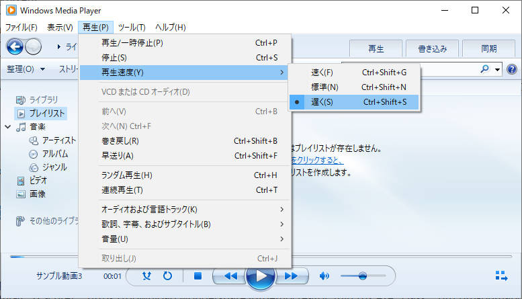522x299 pixels.
Task: Click the forward navigation arrow button
Action: [34, 46]
